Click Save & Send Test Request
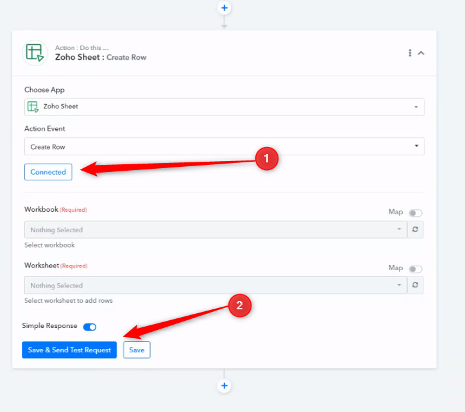The image size is (465, 412). (x=69, y=350)
